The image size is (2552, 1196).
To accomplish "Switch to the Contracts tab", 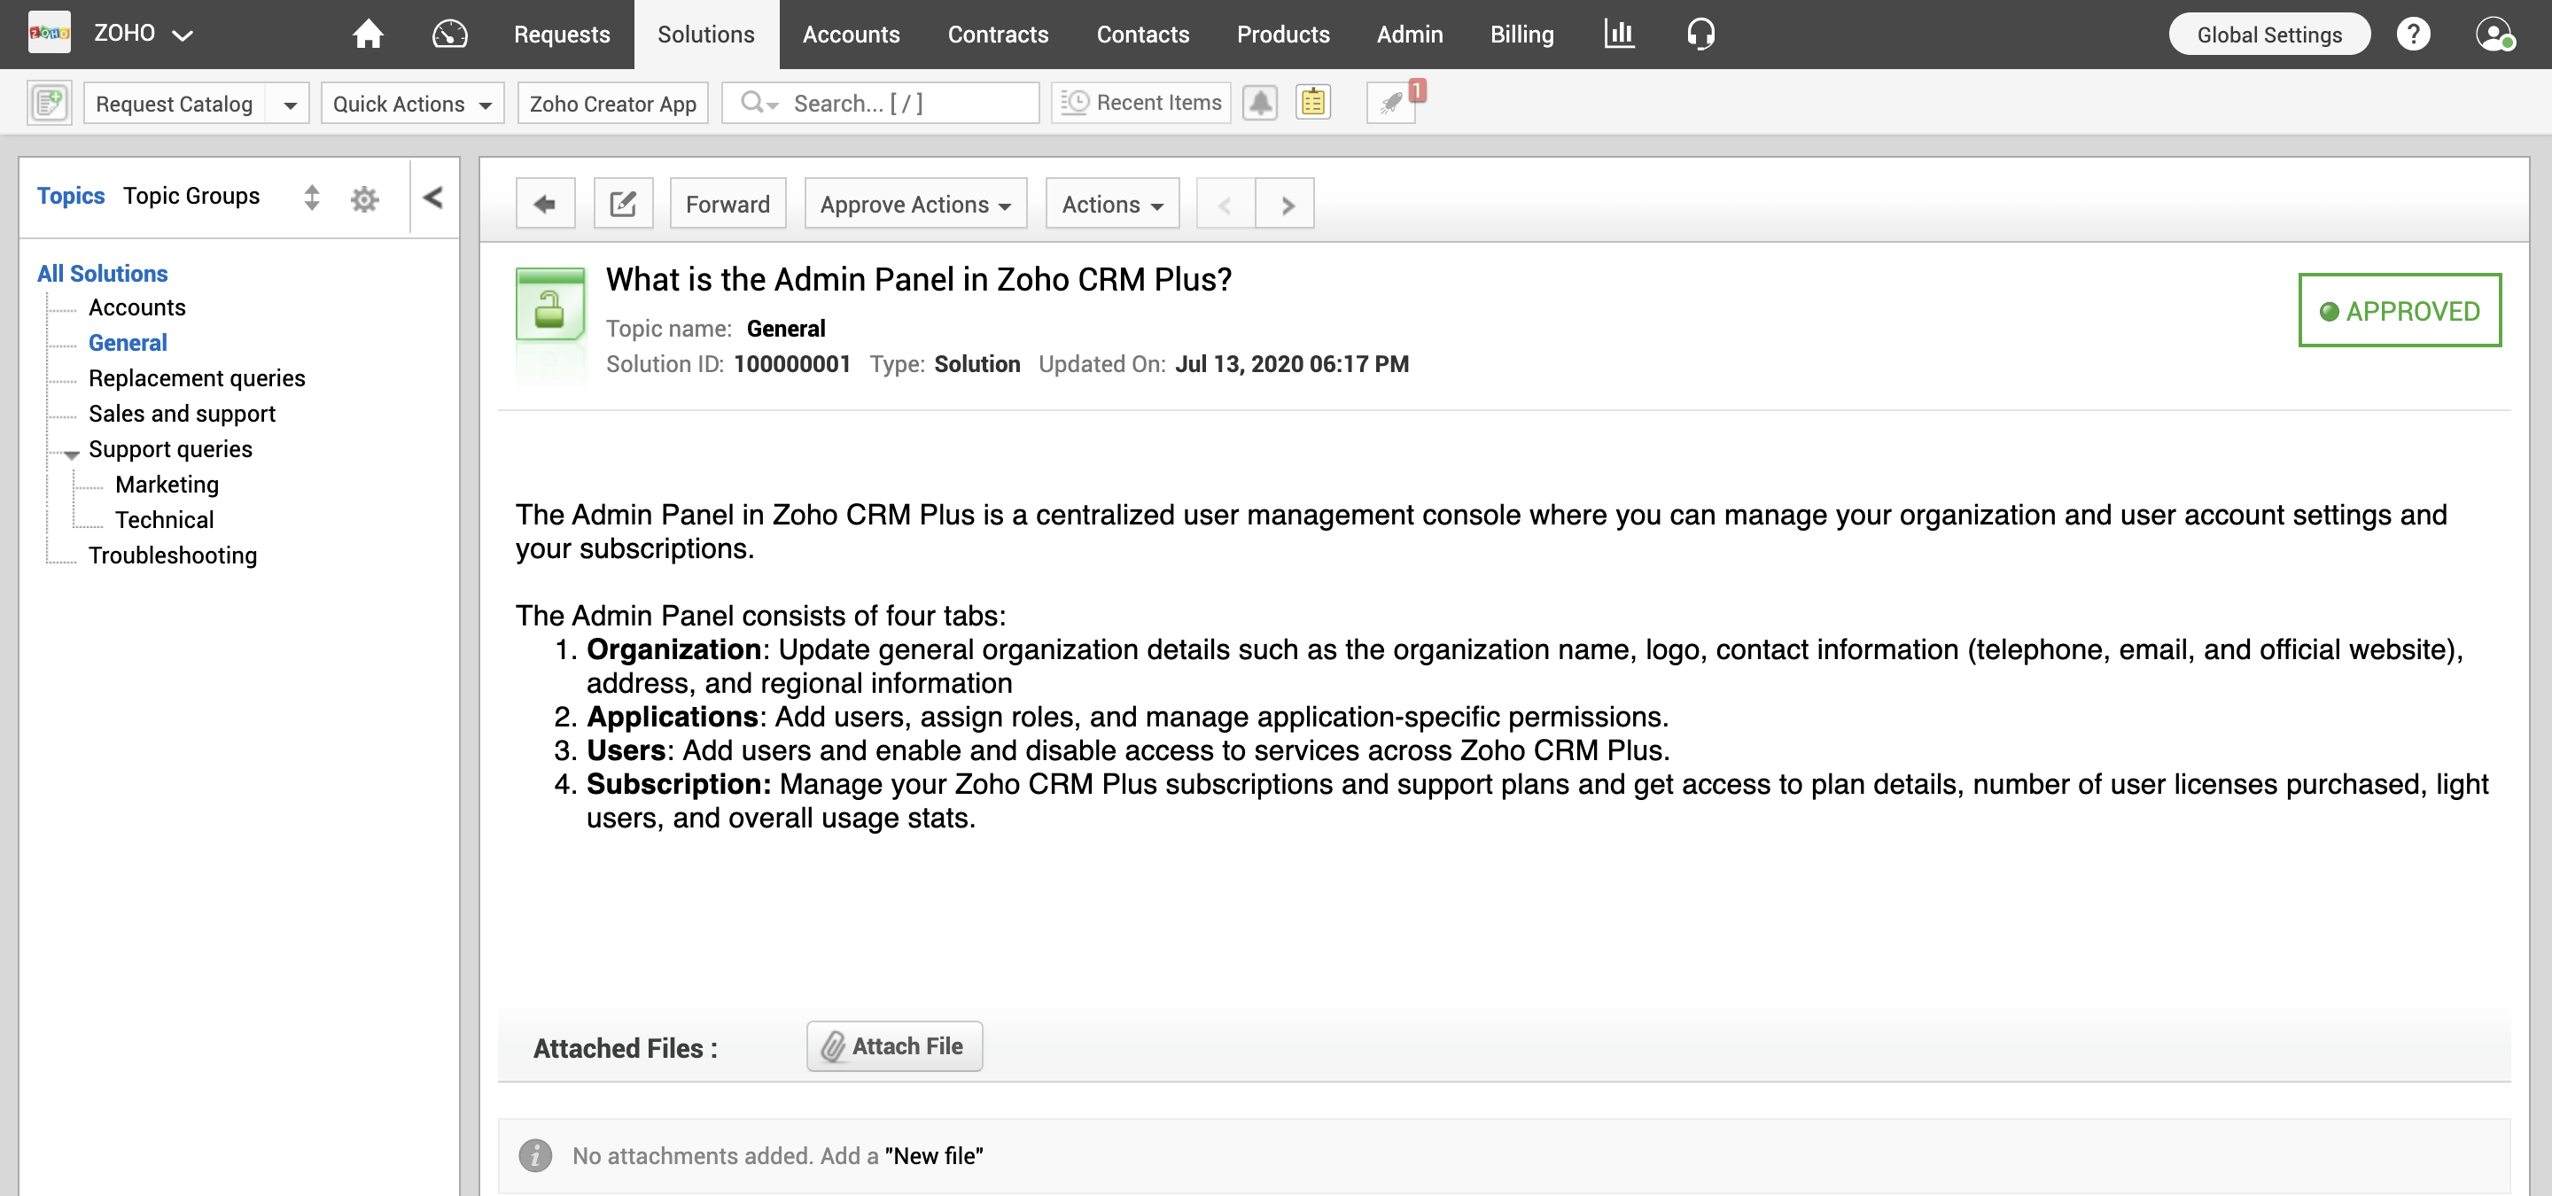I will pyautogui.click(x=998, y=34).
